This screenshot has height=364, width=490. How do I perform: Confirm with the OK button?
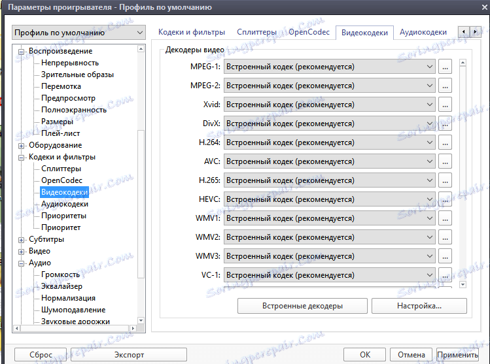(364, 355)
